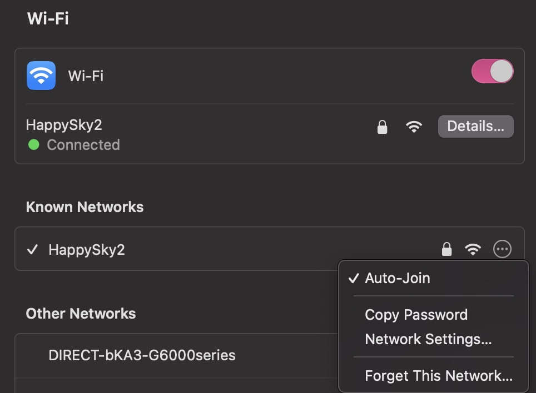Open the Details… button for HappySky2
The image size is (536, 393).
click(x=475, y=127)
